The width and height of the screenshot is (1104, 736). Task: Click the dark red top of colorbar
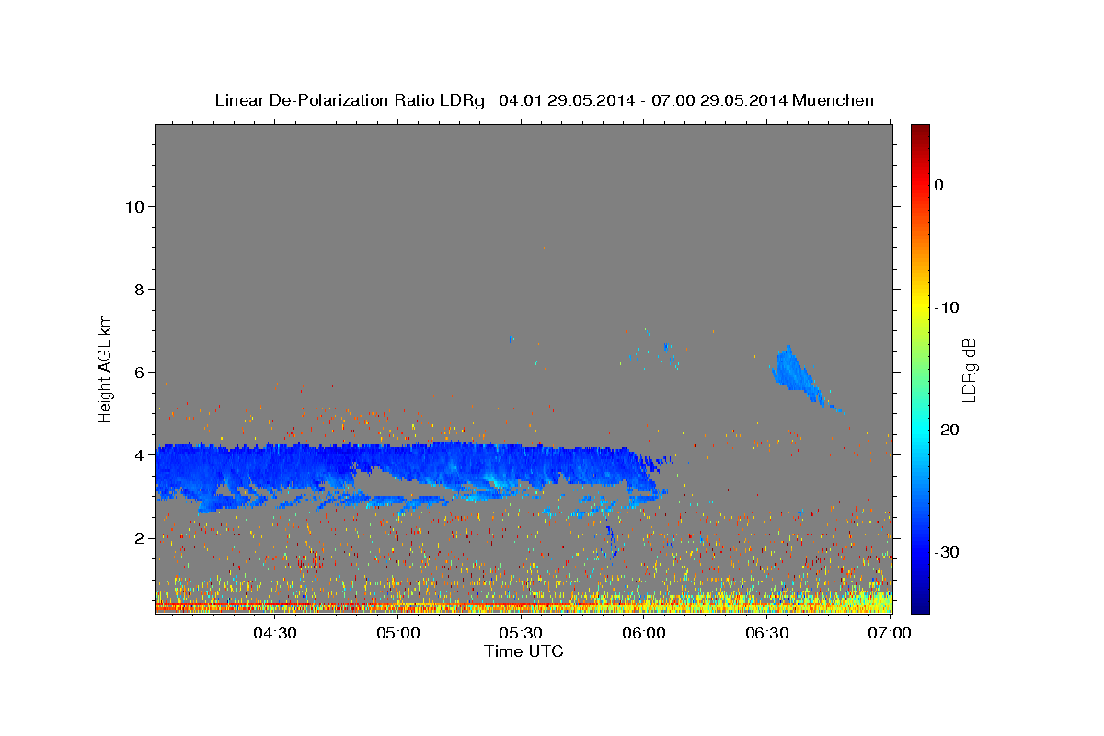point(919,133)
